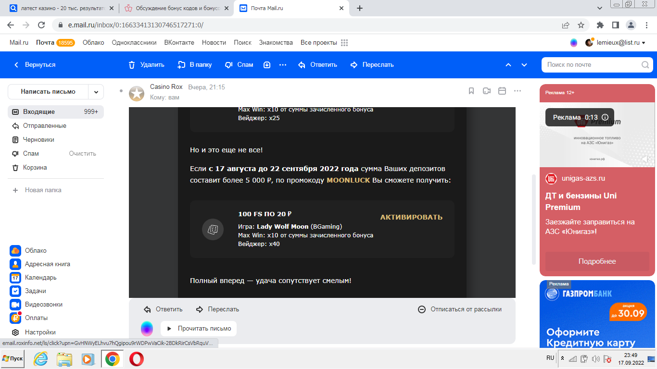Unmute the advertisement video sound
This screenshot has width=657, height=369.
647,159
